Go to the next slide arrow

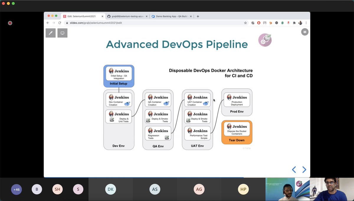[x=304, y=170]
